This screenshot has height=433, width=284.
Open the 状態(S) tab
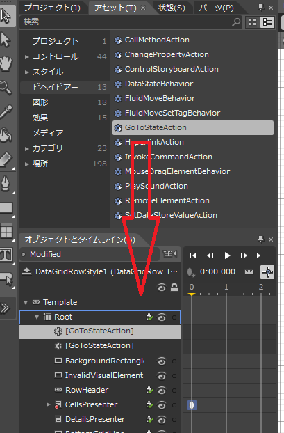click(x=172, y=8)
